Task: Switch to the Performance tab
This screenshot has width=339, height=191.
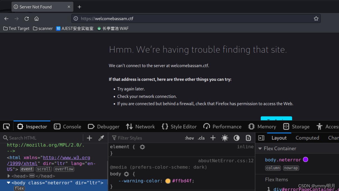Action: coord(222,127)
